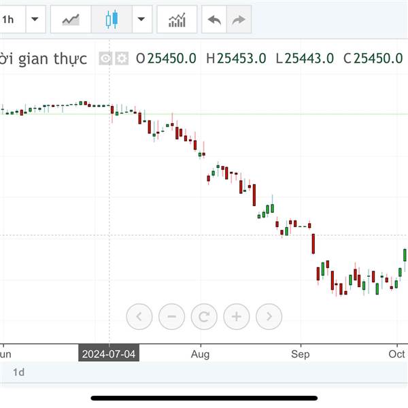Screen dimensions: 408x408
Task: Select the 1d range at bottom
Action: [19, 372]
